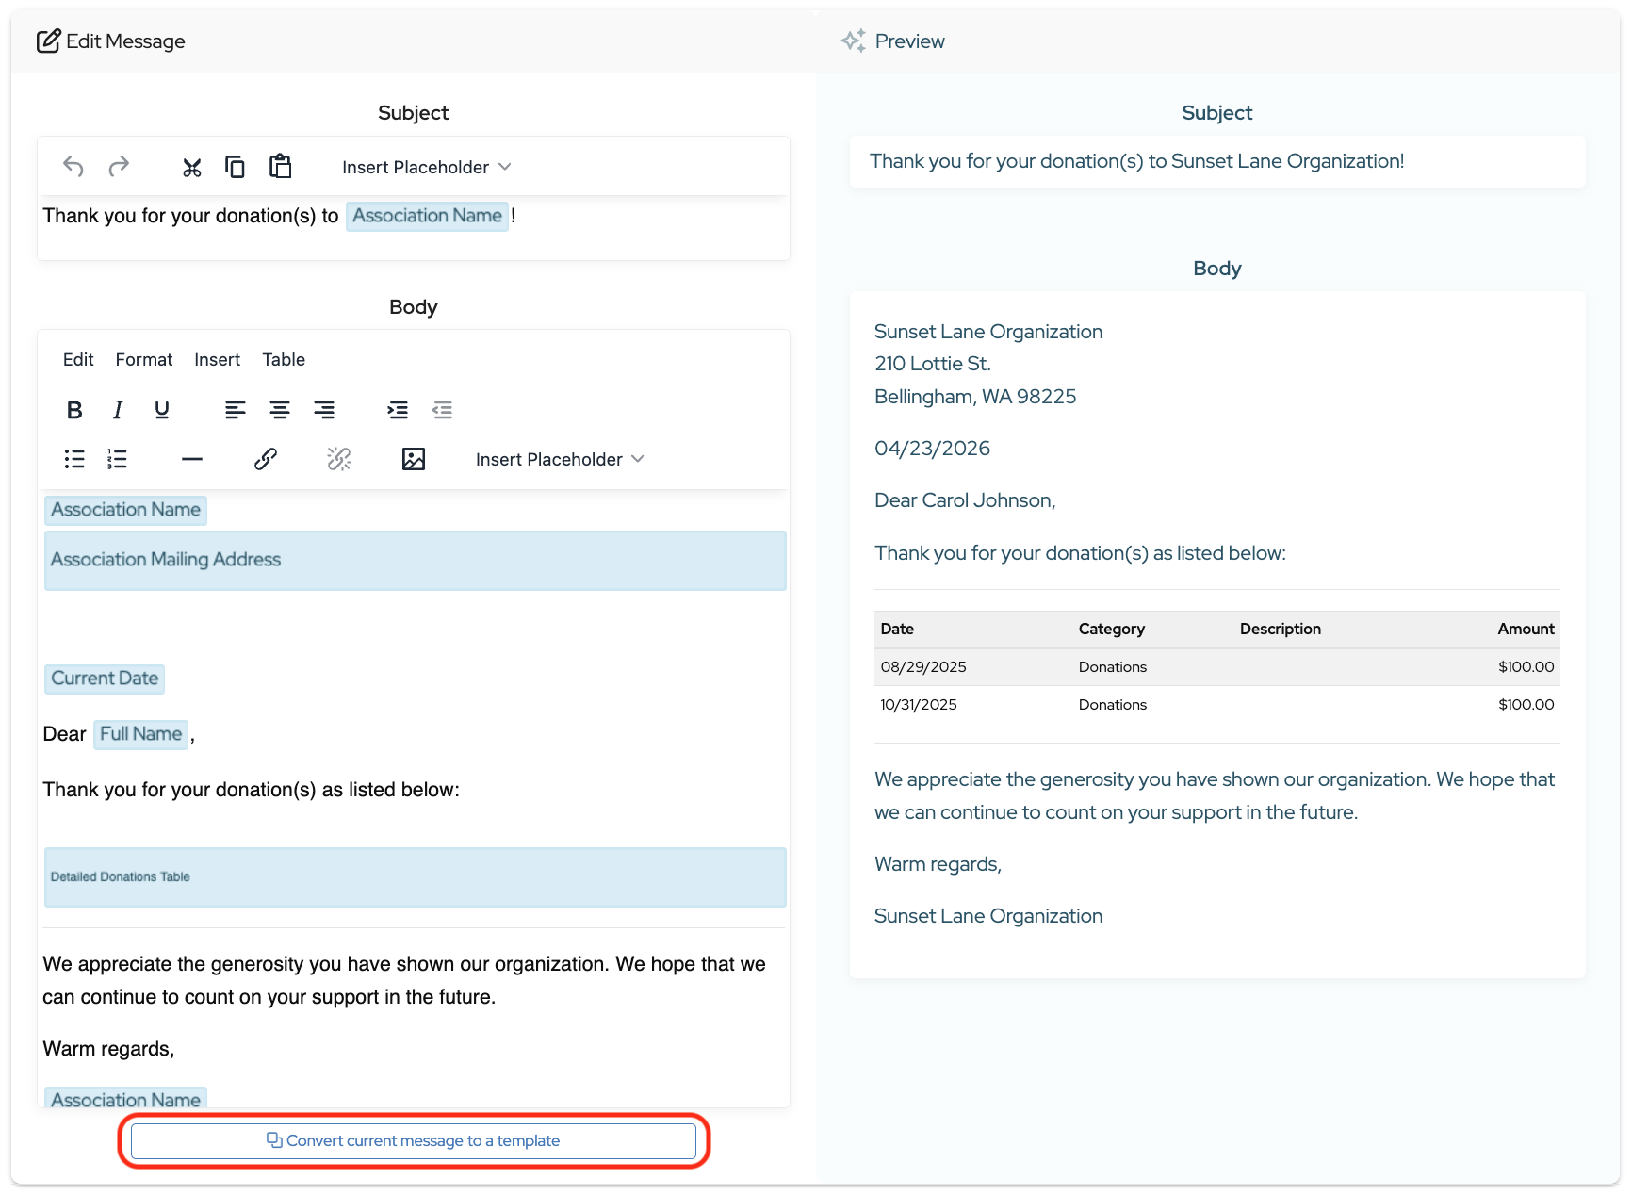Open the Format menu
The width and height of the screenshot is (1632, 1195).
coord(144,359)
